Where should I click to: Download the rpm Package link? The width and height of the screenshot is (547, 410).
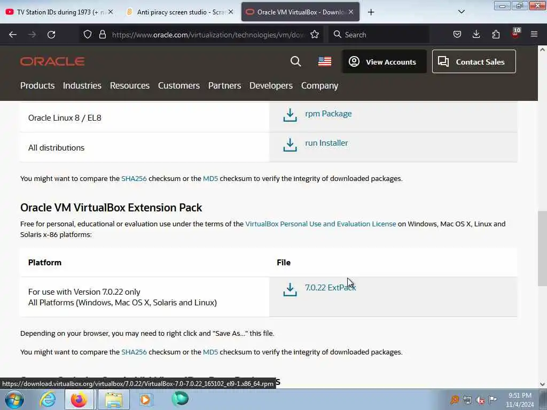pos(329,114)
